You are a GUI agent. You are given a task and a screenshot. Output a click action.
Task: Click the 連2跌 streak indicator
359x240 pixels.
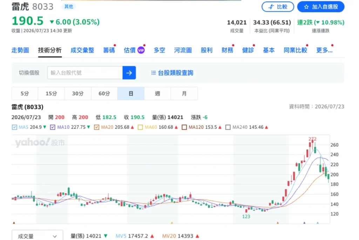320,22
